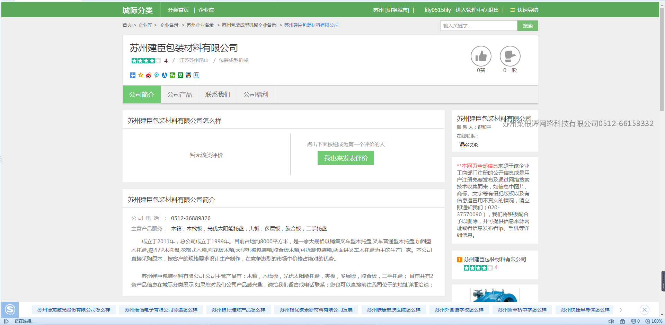Click the vertical page scrollbar thumb
The image size is (665, 325).
coord(662,59)
